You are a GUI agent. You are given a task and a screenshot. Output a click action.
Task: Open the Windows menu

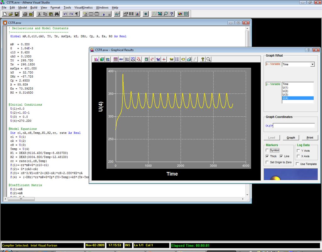click(x=102, y=8)
